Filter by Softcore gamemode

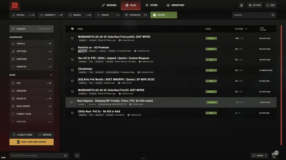(x=32, y=51)
